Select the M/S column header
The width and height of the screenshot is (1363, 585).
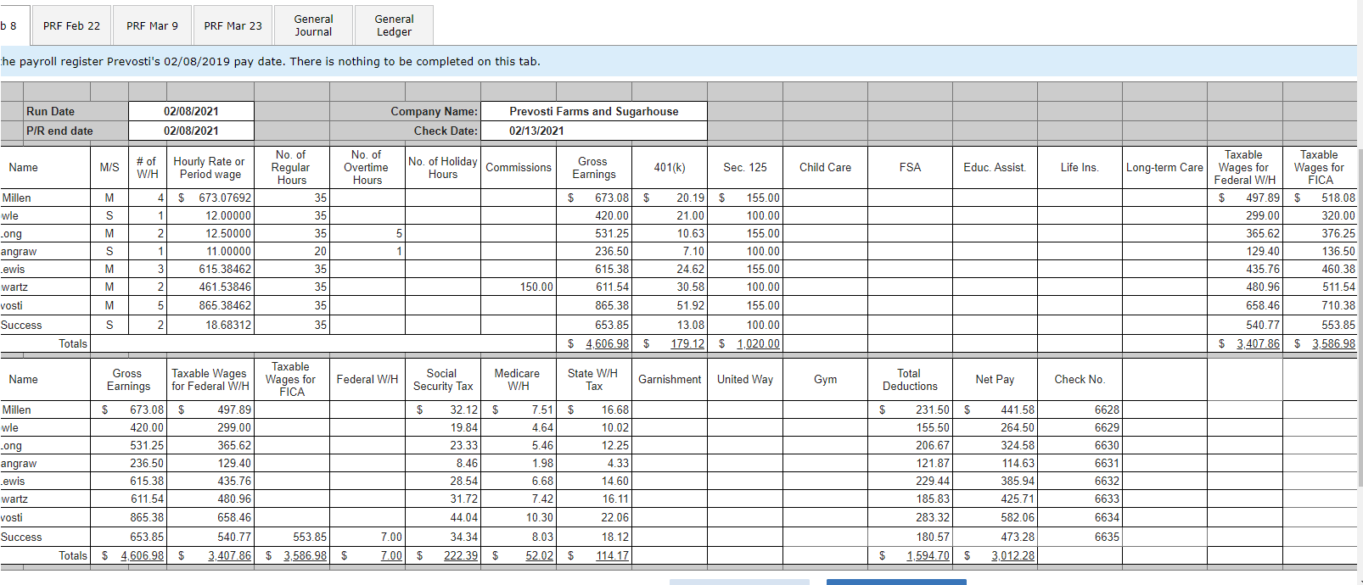pos(109,167)
